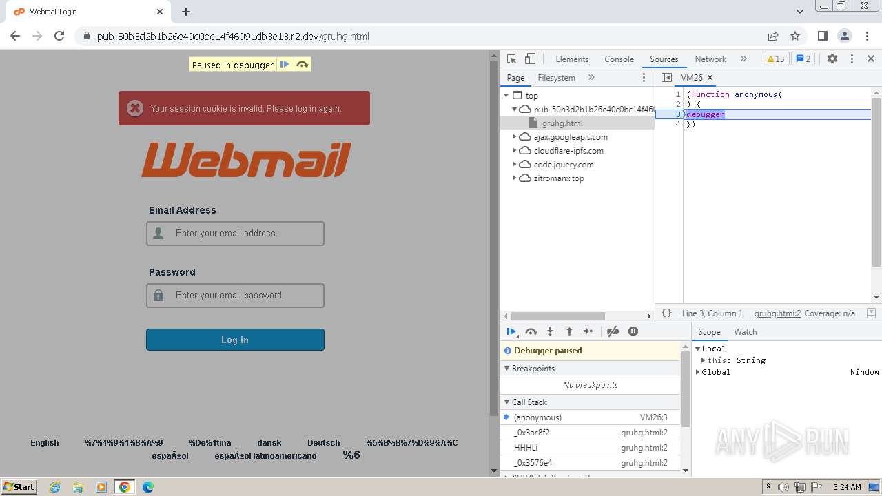Toggle the device toolbar
Viewport: 882px width, 496px height.
click(x=530, y=59)
